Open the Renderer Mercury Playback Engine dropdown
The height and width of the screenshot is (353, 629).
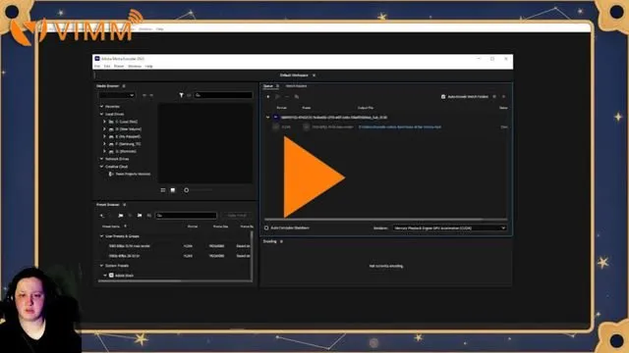[449, 227]
